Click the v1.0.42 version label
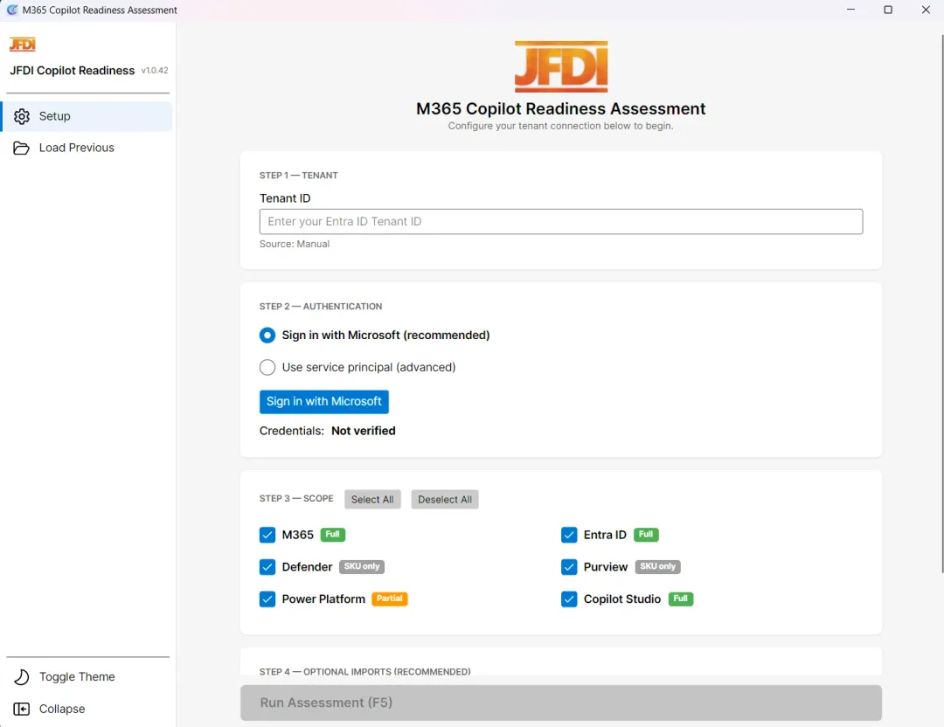 point(155,71)
